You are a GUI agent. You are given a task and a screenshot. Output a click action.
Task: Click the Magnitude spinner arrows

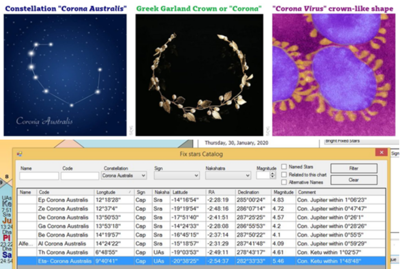273,175
